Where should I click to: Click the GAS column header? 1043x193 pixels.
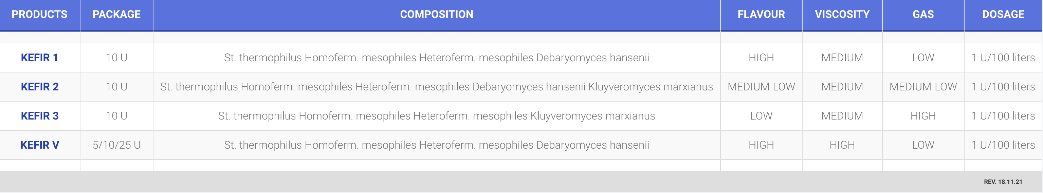click(x=923, y=15)
